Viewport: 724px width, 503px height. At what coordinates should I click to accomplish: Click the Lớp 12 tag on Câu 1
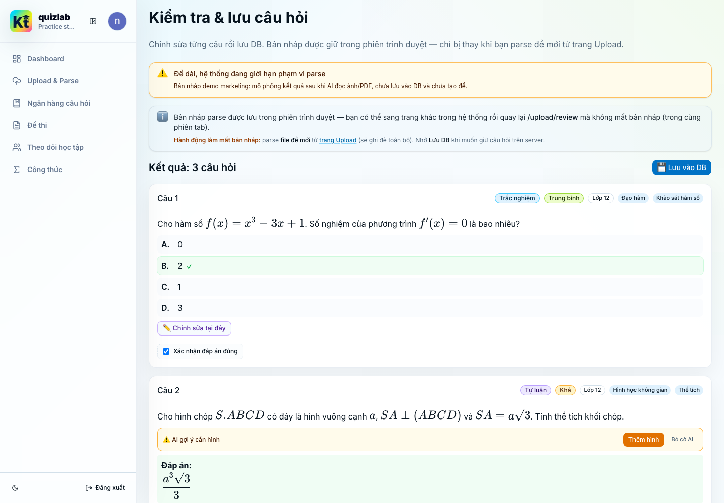point(601,198)
